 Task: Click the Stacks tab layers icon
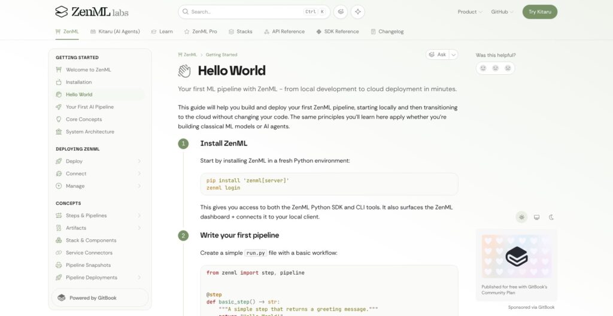[x=232, y=32]
